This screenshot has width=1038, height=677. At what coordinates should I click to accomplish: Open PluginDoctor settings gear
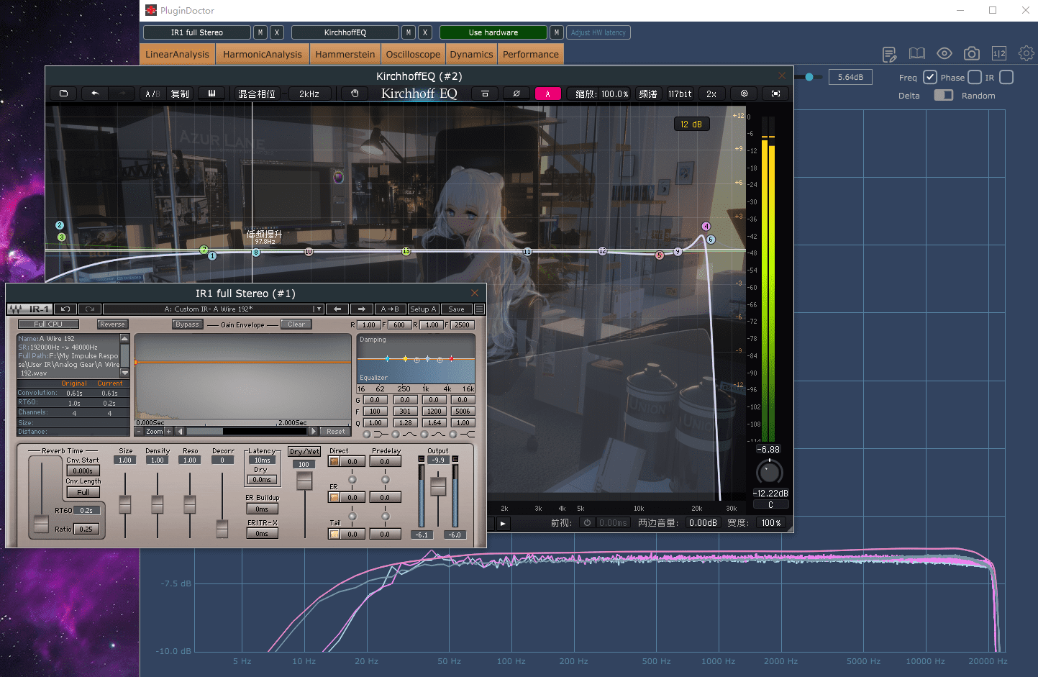pyautogui.click(x=1026, y=53)
